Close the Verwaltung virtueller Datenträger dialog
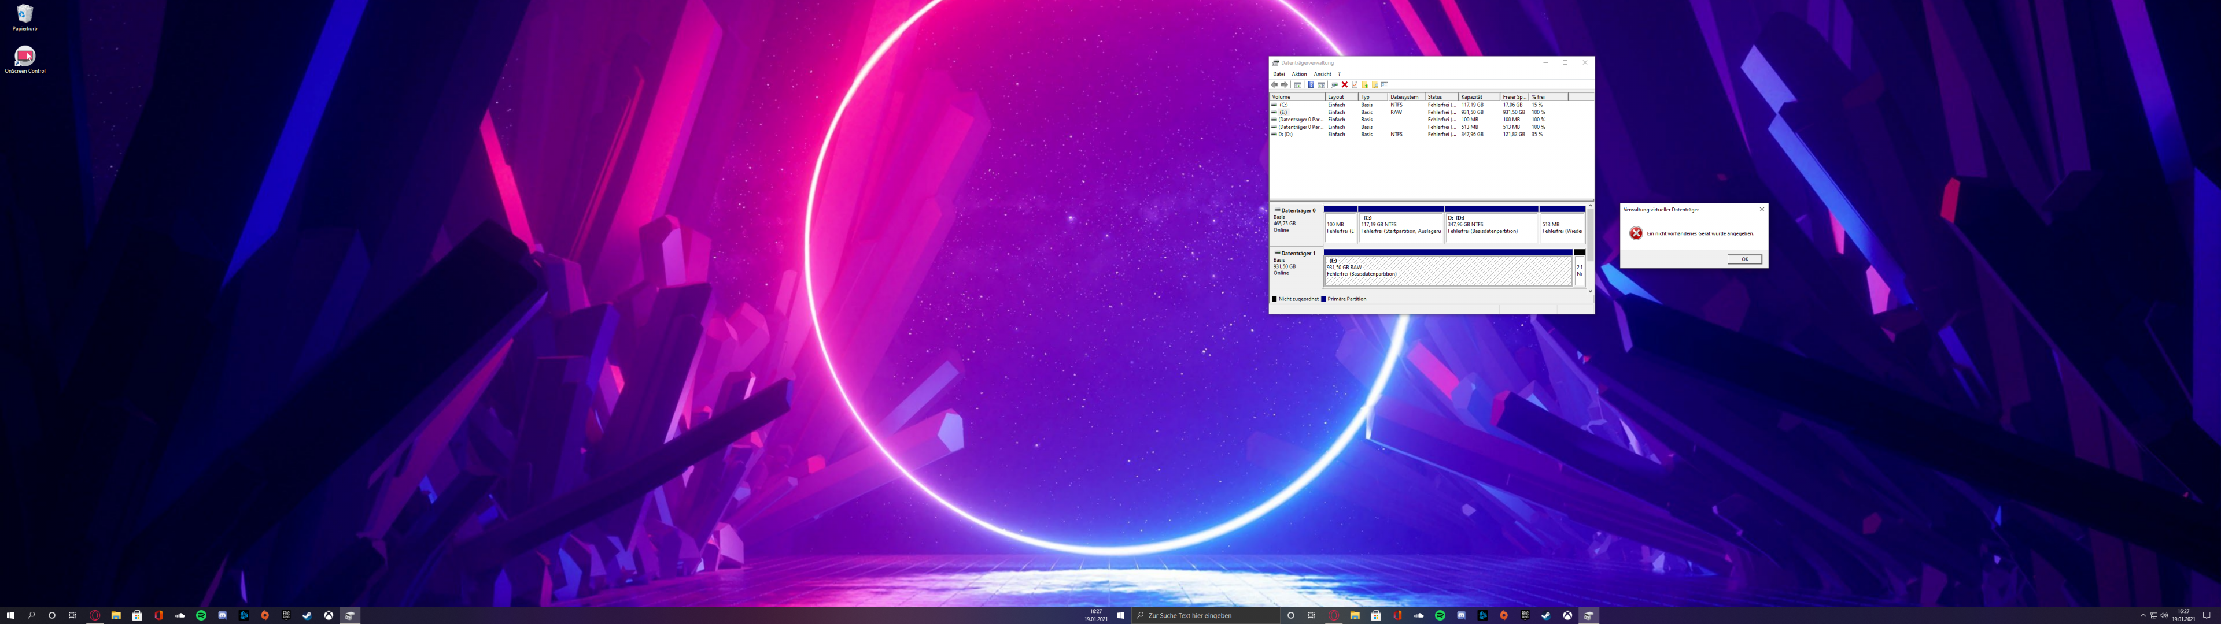This screenshot has width=2221, height=624. (1761, 209)
